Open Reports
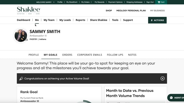The width and height of the screenshot is (184, 103). 80,20
